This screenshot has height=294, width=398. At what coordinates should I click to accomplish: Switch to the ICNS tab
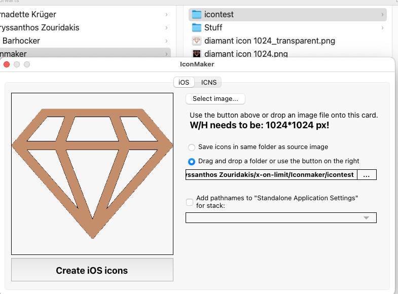[208, 82]
